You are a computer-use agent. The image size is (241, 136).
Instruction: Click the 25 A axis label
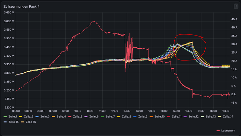click(x=234, y=53)
